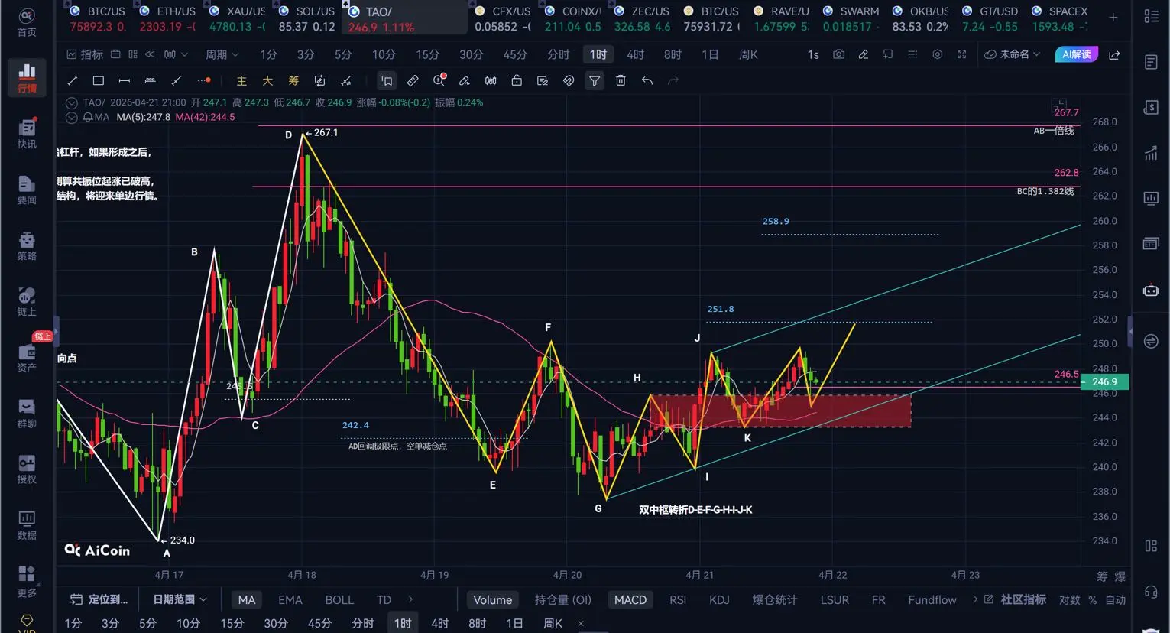Select the 4时 timeframe in top bar
This screenshot has width=1170, height=633.
coord(635,54)
